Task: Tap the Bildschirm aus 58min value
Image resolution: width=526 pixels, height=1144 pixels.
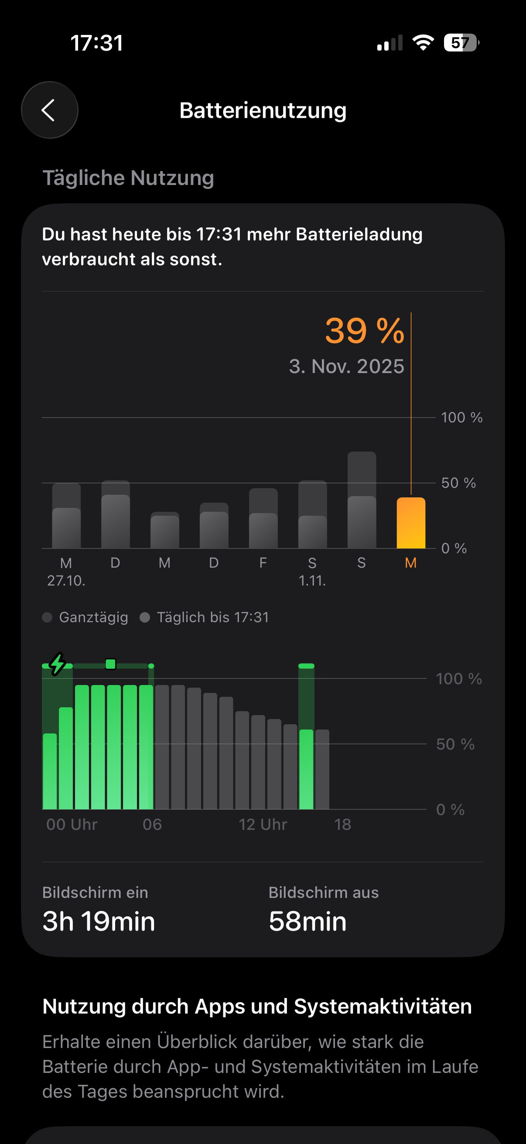Action: (x=307, y=921)
